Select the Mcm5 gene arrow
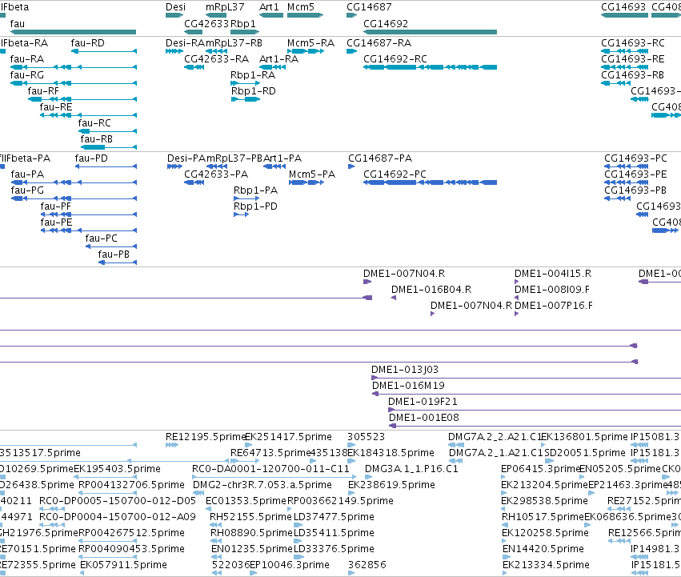Screen dimensions: 681x577 click(306, 15)
